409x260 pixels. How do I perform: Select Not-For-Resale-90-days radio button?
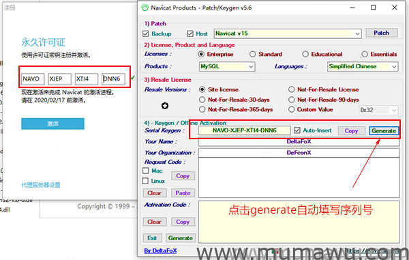click(292, 100)
